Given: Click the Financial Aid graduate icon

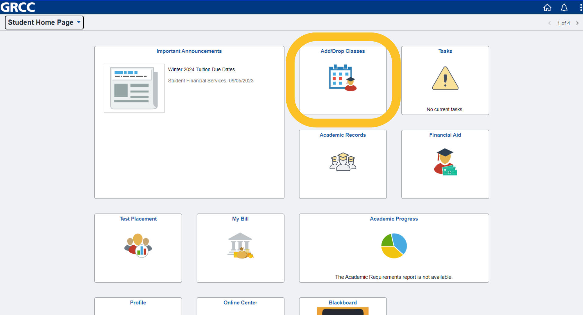Looking at the screenshot, I should coord(445,162).
